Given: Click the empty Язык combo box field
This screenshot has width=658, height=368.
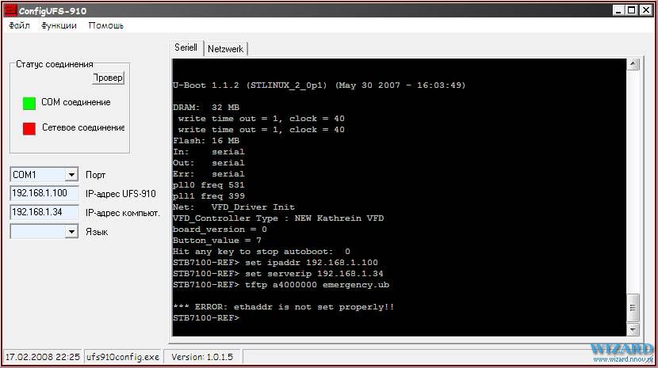Looking at the screenshot, I should [x=44, y=231].
